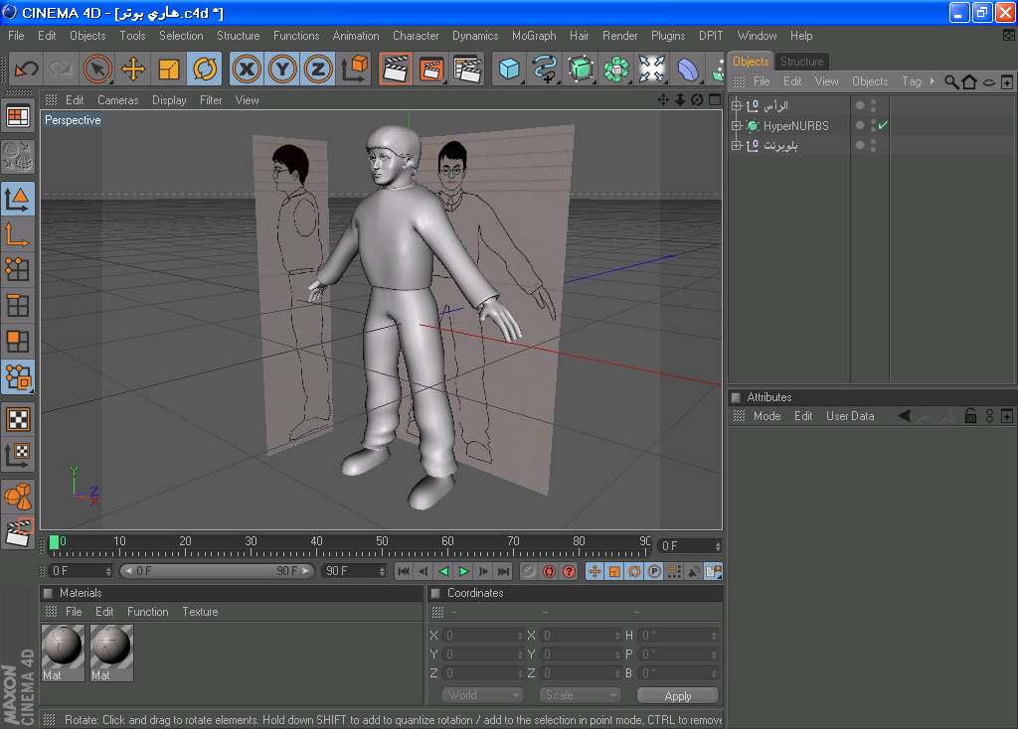1018x729 pixels.
Task: Open the spline objects icon
Action: 545,69
